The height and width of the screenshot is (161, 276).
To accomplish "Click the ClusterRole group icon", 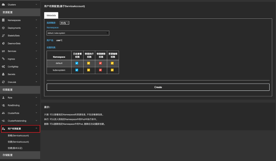I will coord(3,113).
